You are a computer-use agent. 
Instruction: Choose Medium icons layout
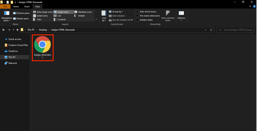(x=83, y=12)
